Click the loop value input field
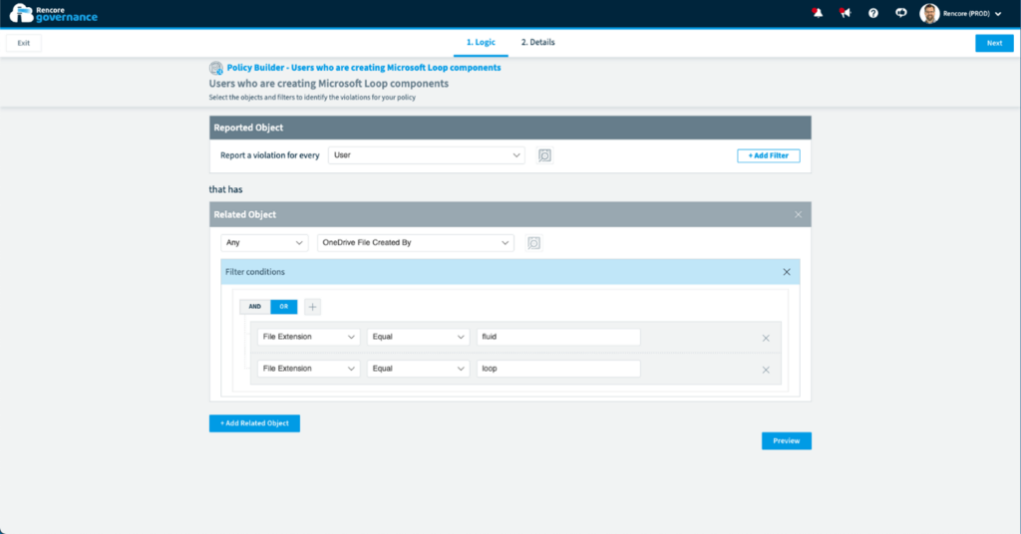The height and width of the screenshot is (534, 1021). pyautogui.click(x=558, y=369)
